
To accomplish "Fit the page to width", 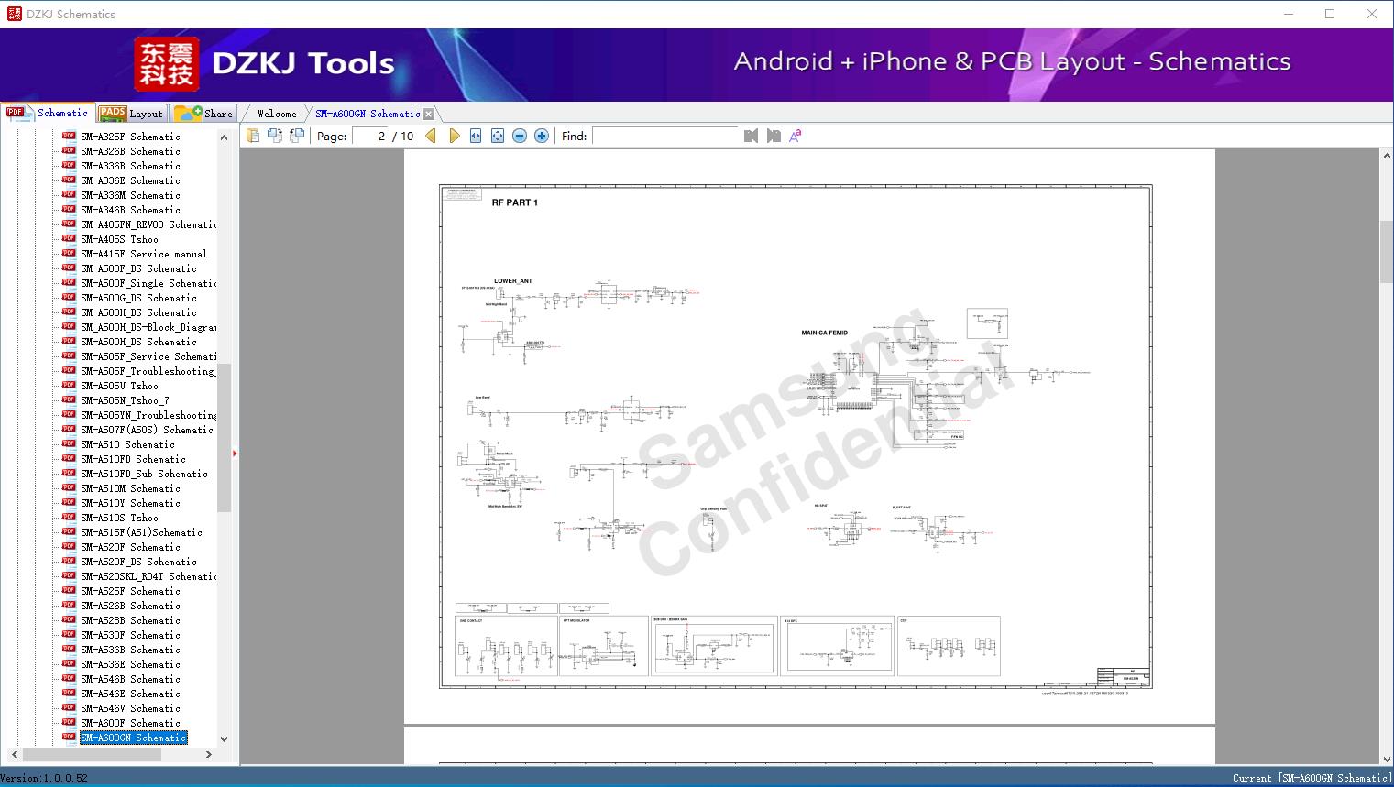I will 476,136.
